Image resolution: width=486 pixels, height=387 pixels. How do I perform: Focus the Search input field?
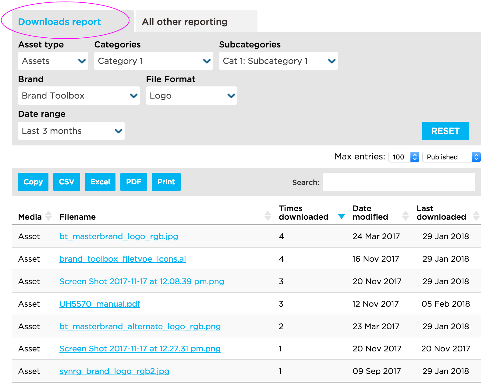(x=398, y=182)
